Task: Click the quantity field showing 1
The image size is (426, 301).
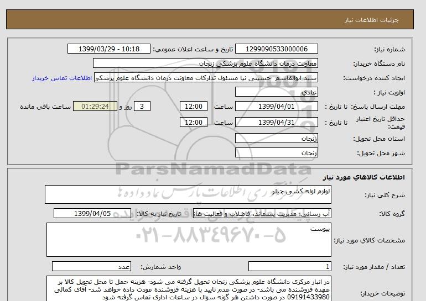Action: click(x=290, y=267)
